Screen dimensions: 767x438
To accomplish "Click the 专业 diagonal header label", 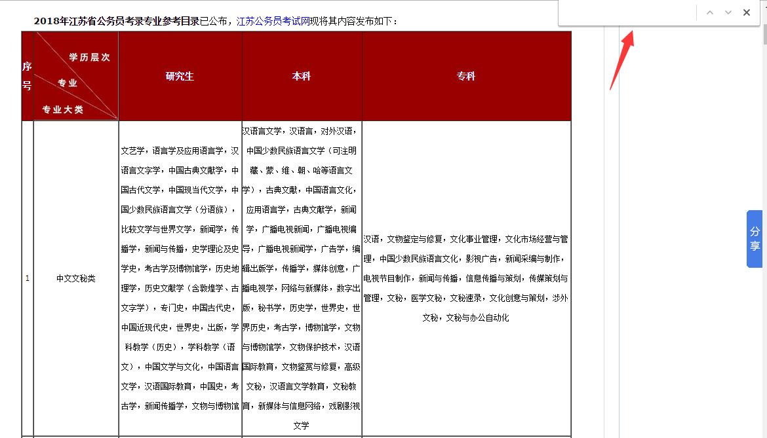I will click(x=68, y=83).
